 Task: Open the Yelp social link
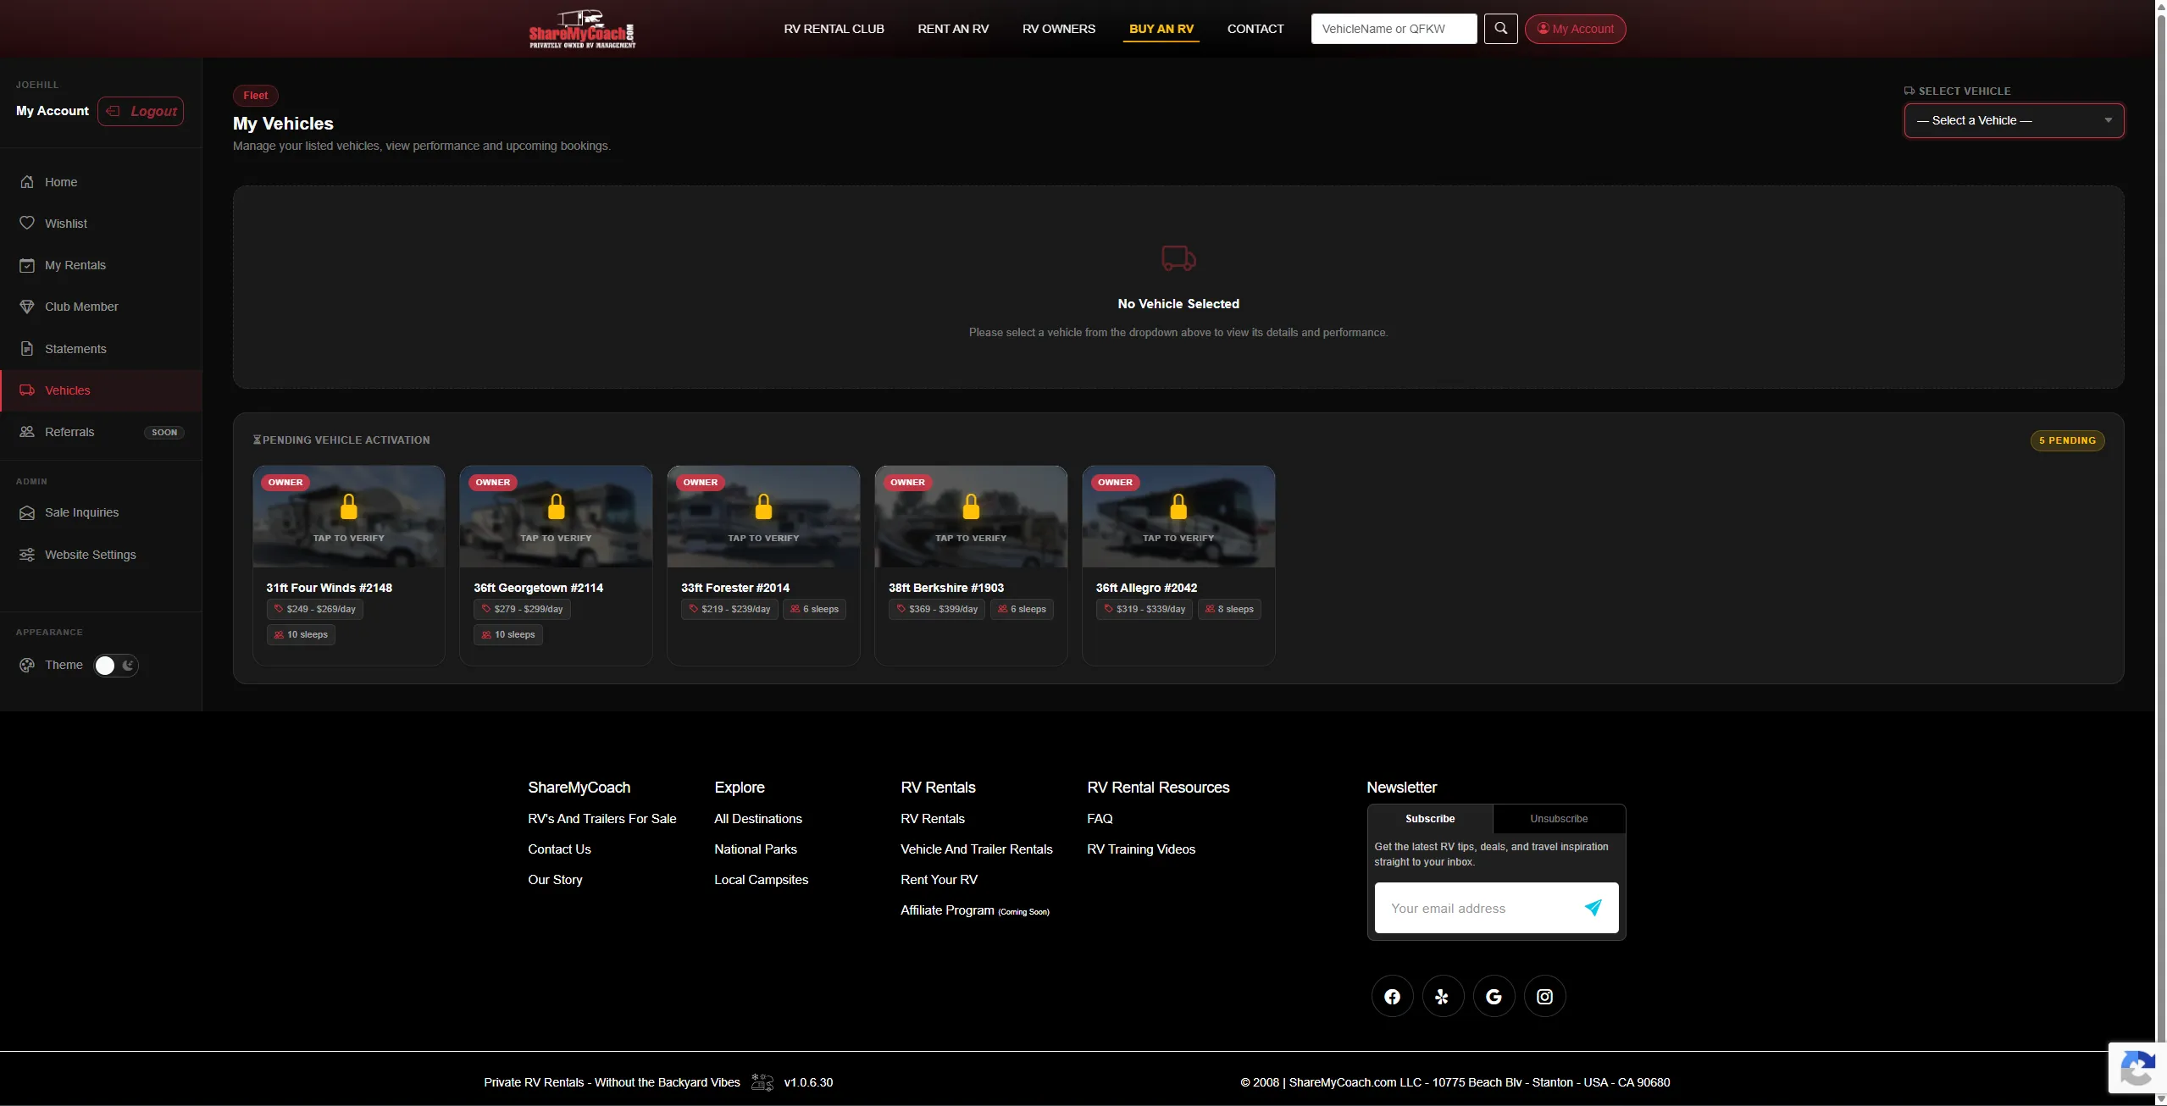tap(1443, 997)
